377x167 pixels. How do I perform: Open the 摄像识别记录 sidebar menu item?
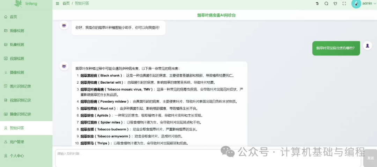coord(26,114)
